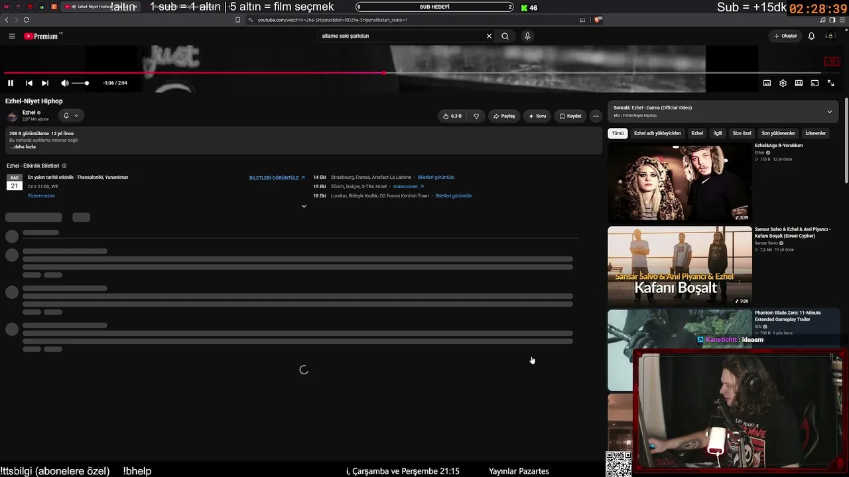Select the Tümü filter chip
The width and height of the screenshot is (849, 477).
pyautogui.click(x=618, y=133)
